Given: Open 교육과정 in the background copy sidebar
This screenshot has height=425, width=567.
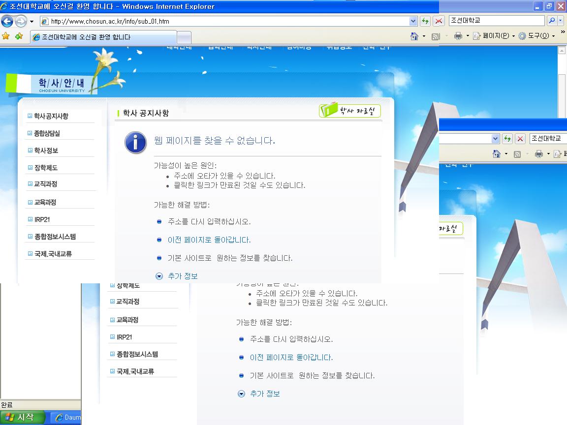Looking at the screenshot, I should 127,320.
